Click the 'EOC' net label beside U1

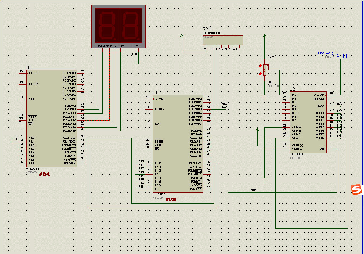pos(224,108)
